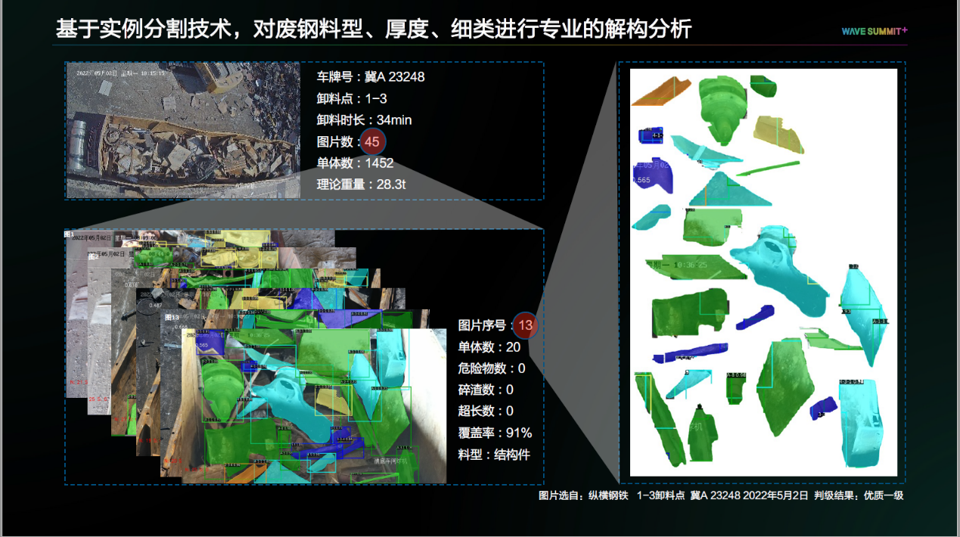Viewport: 960px width, 537px height.
Task: Click the orange segmented scrap piece
Action: coord(660,90)
